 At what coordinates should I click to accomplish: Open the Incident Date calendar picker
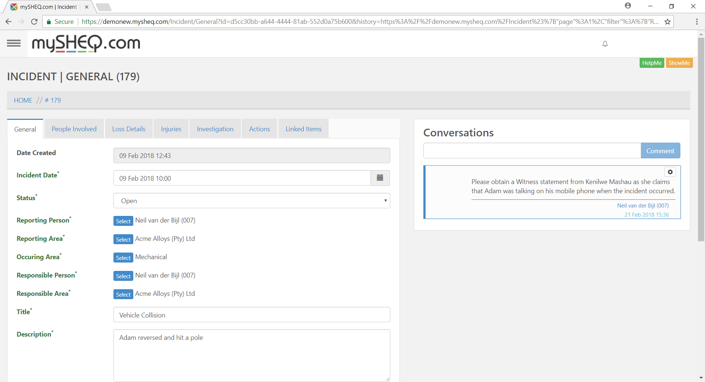[380, 178]
